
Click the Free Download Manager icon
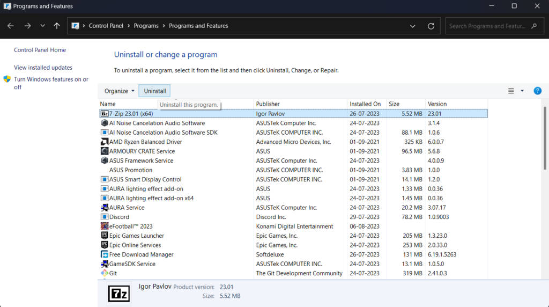coord(105,254)
